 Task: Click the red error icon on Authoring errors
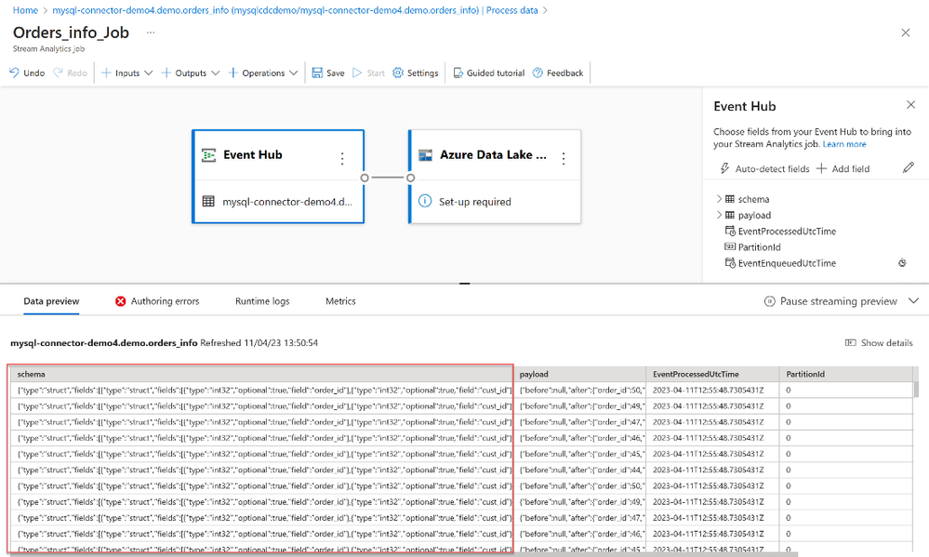click(120, 301)
